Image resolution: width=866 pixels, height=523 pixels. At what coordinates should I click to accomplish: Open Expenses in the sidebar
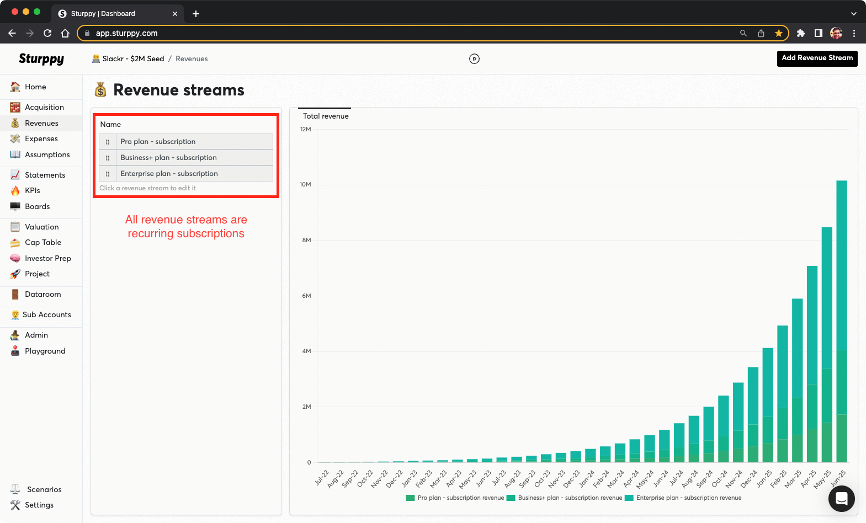click(41, 139)
